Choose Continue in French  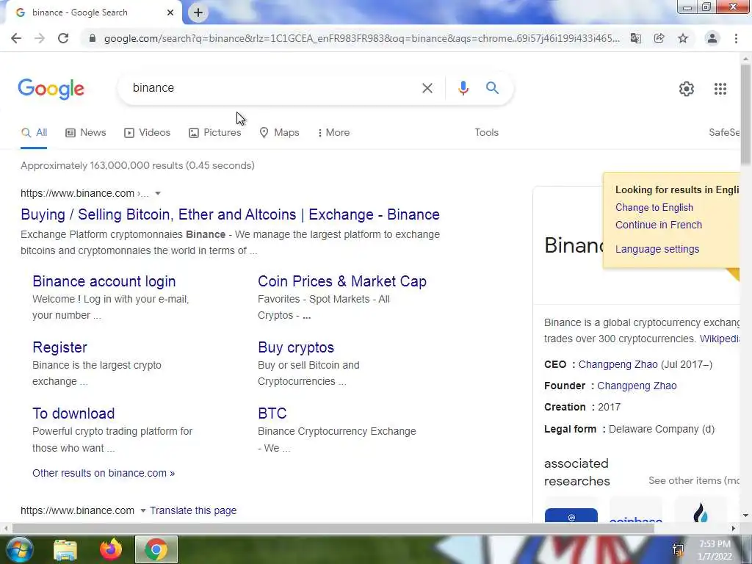click(x=659, y=225)
